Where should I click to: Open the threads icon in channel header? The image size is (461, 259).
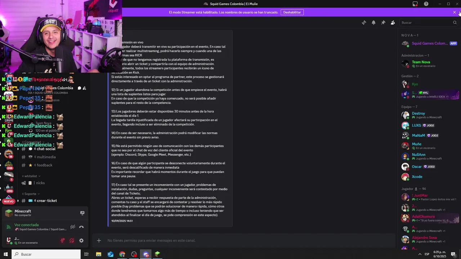pos(364,22)
